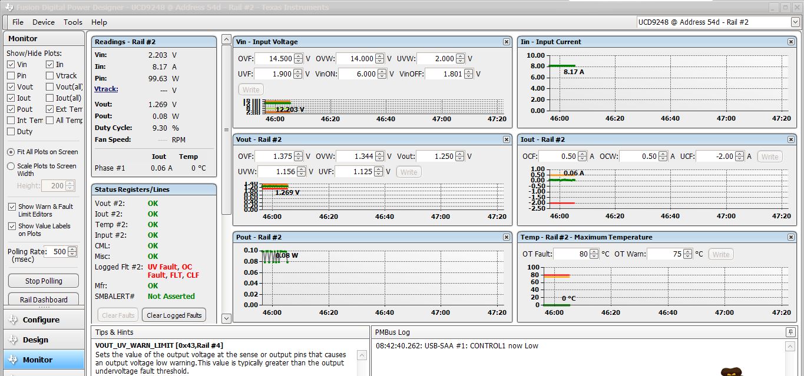The image size is (804, 376).
Task: Close the Pout - Rail #2 plot
Action: tap(507, 237)
